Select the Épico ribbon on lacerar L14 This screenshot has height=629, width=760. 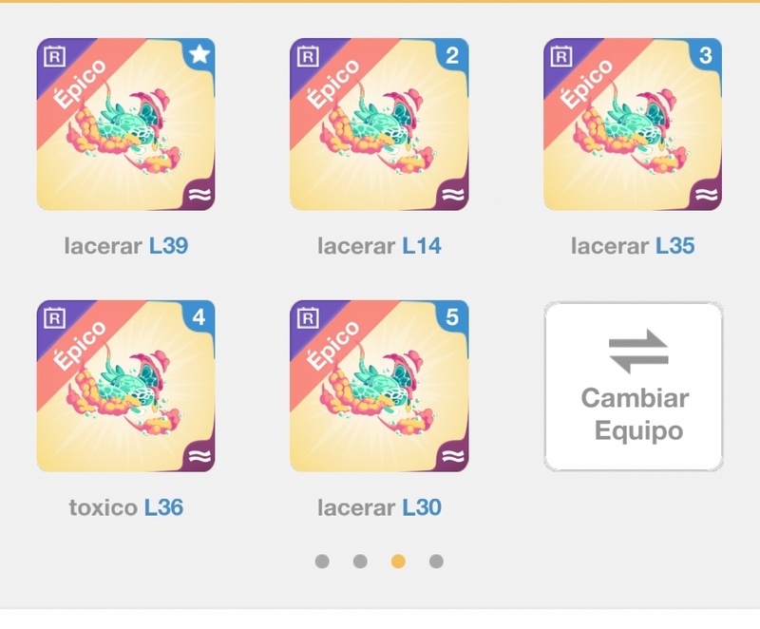tap(334, 84)
